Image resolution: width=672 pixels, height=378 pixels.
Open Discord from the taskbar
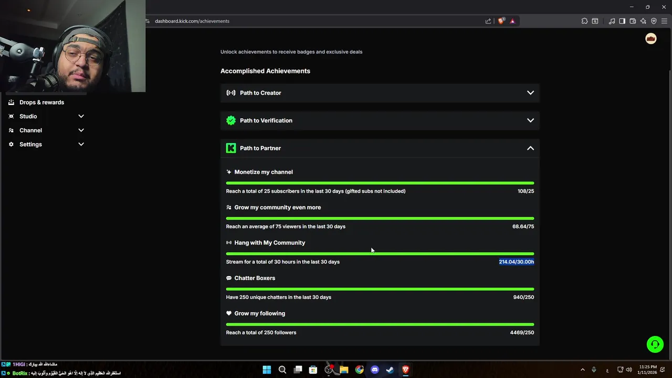375,370
